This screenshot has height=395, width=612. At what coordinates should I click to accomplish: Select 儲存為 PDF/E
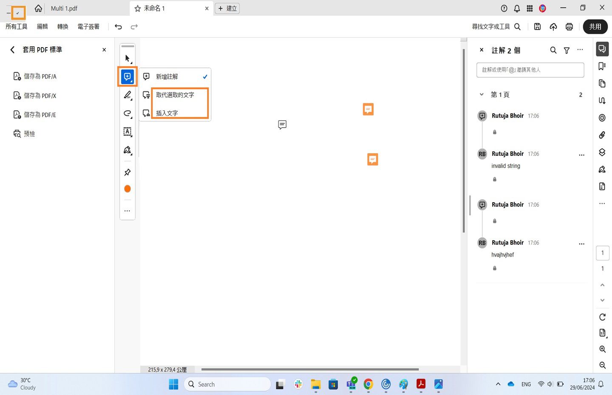[35, 115]
